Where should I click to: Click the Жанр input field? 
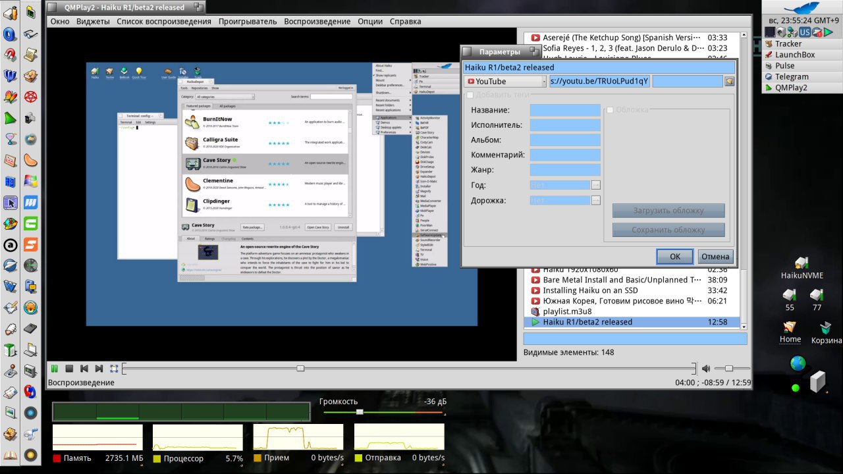565,171
